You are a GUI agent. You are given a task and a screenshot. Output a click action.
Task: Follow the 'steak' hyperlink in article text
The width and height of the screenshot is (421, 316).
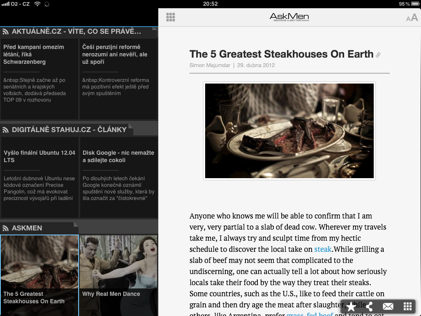tap(323, 249)
